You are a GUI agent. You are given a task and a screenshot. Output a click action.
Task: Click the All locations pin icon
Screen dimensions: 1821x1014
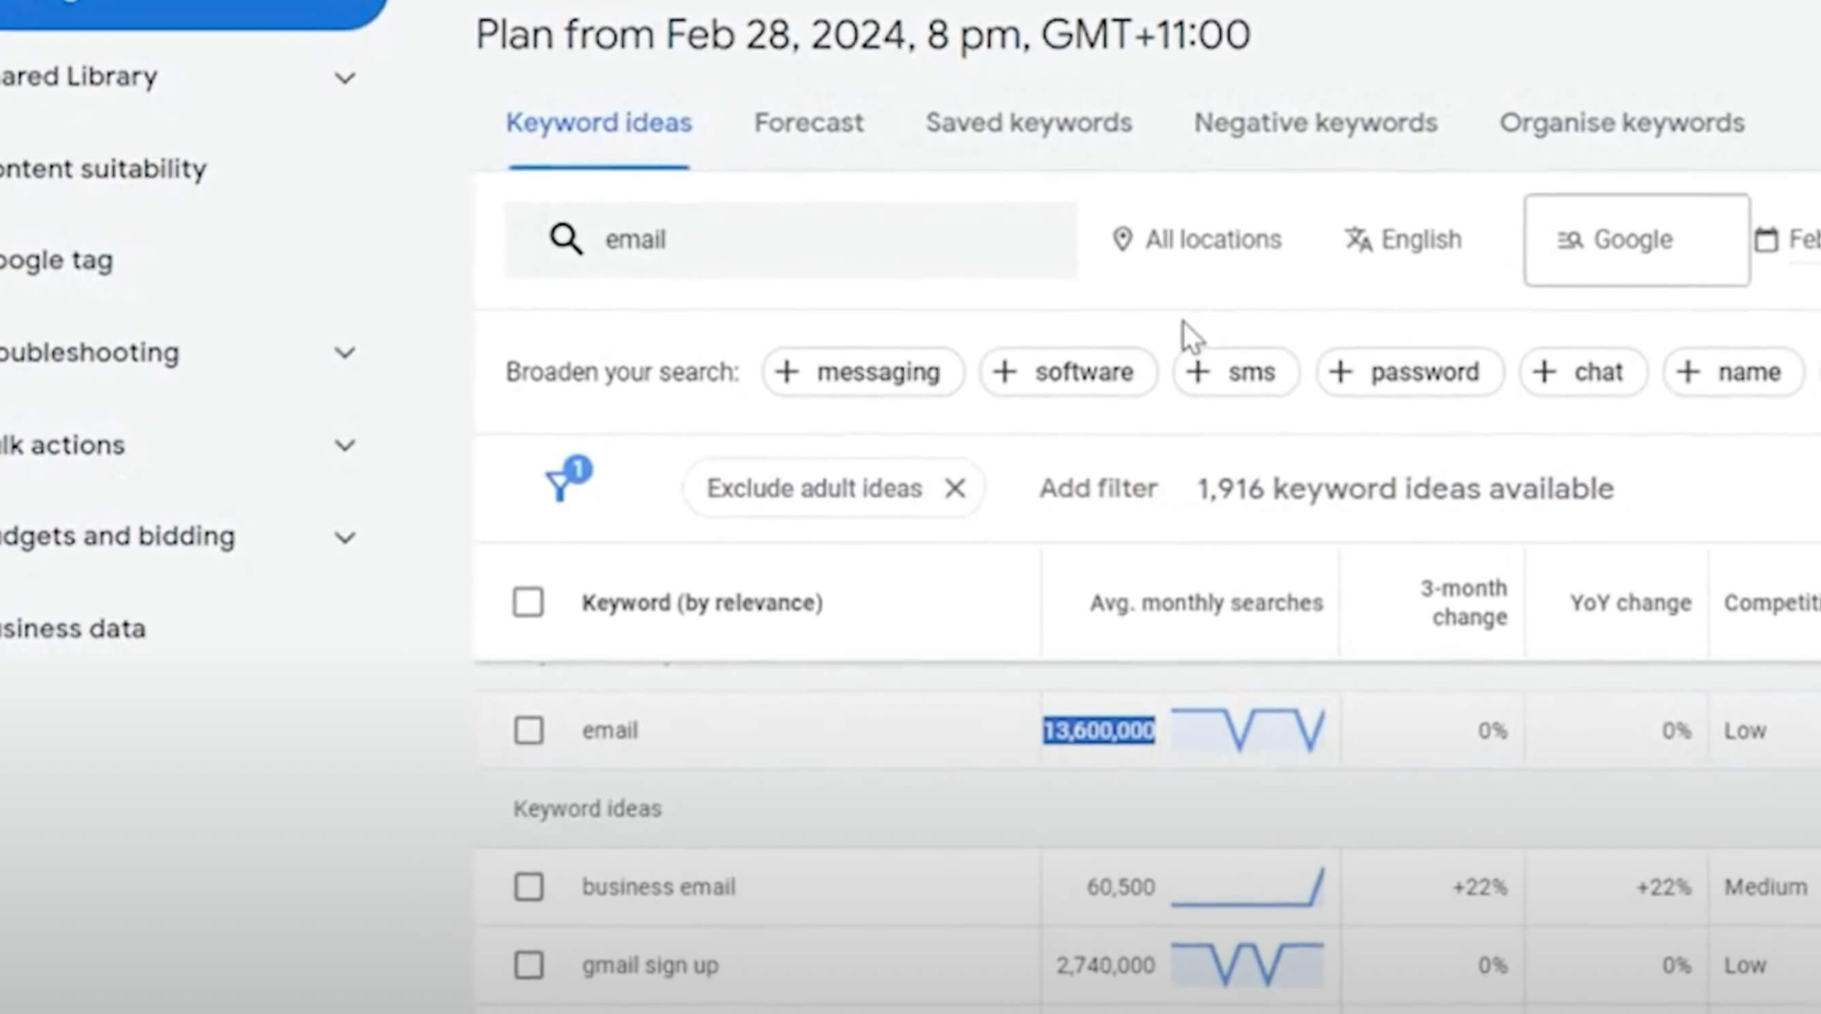(1122, 240)
